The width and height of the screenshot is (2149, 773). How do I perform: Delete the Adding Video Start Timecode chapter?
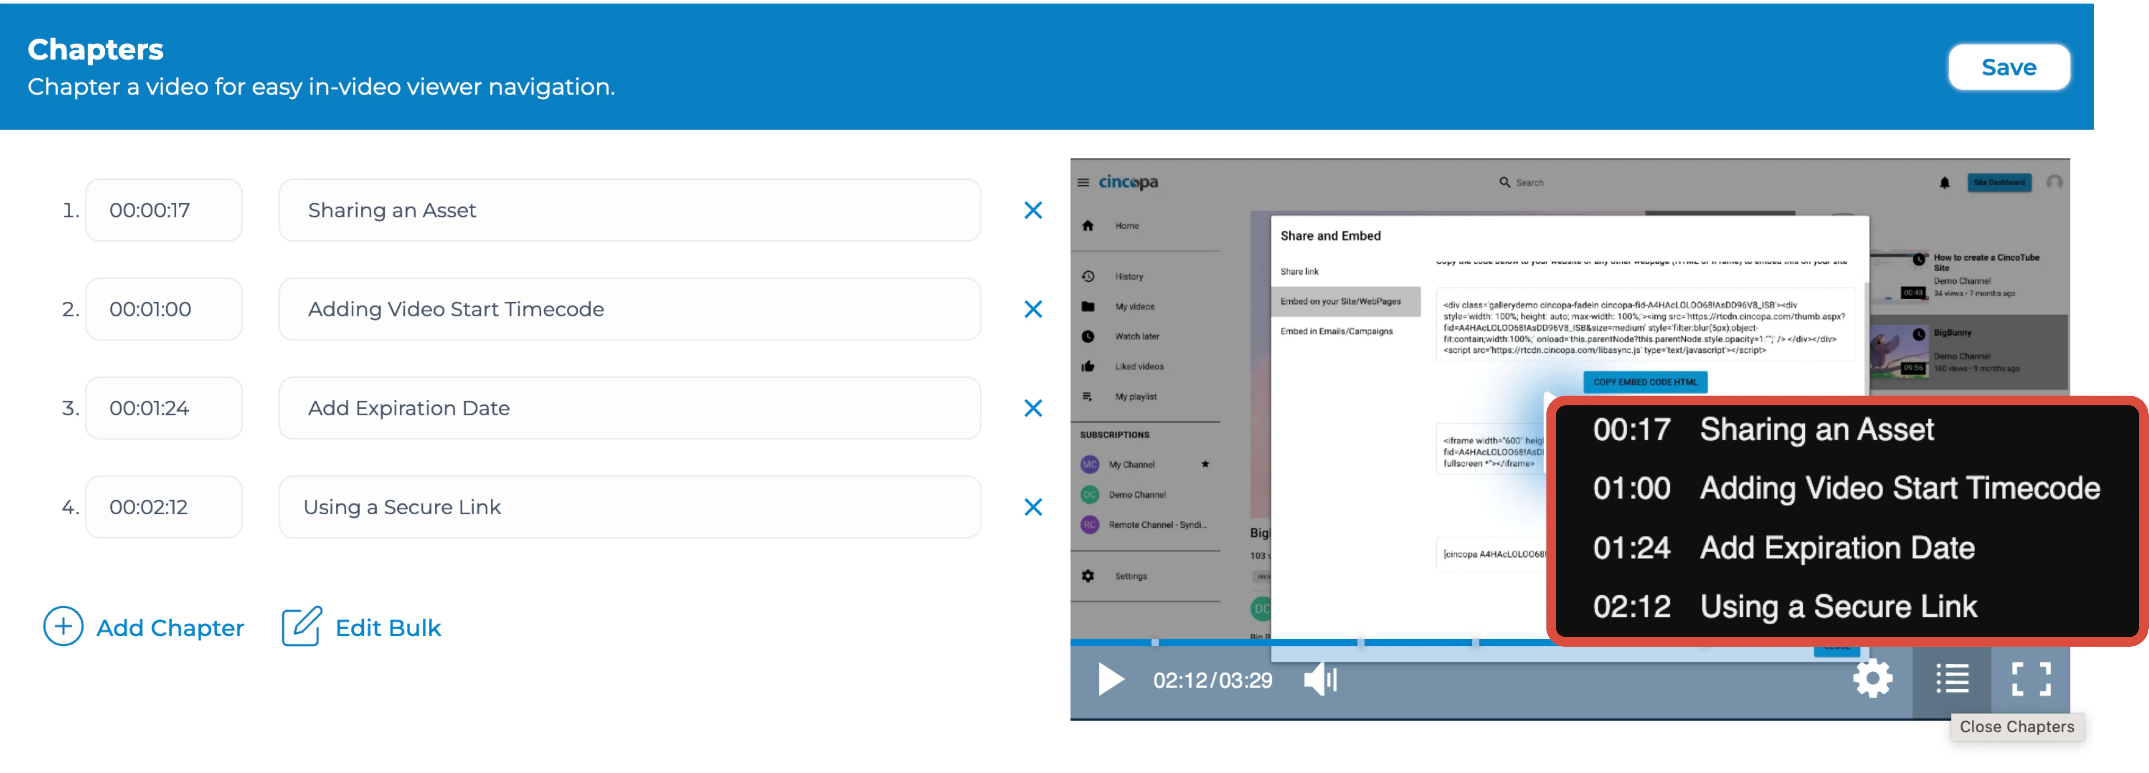point(1033,309)
